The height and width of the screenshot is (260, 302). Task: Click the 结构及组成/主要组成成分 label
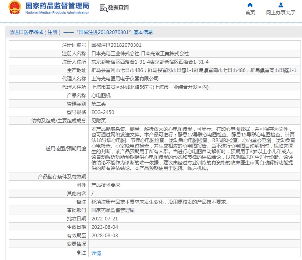tap(58, 121)
